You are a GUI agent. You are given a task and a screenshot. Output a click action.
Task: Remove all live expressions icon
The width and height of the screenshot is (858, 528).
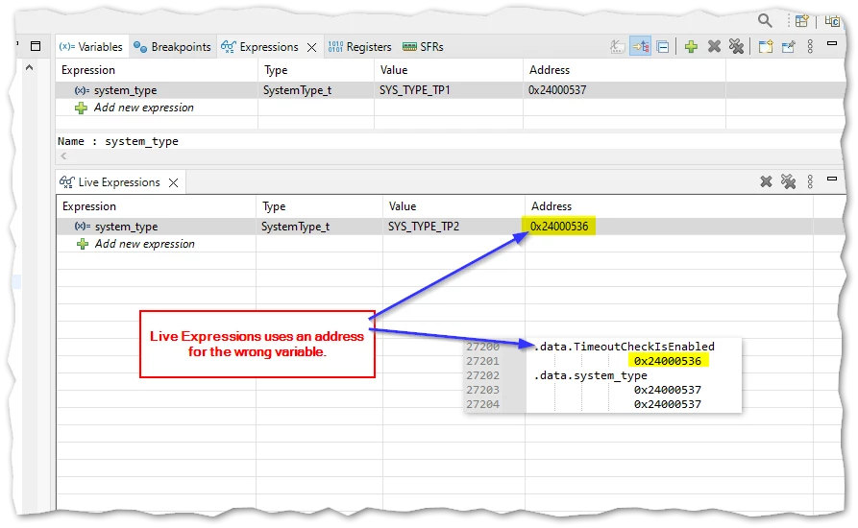[788, 181]
